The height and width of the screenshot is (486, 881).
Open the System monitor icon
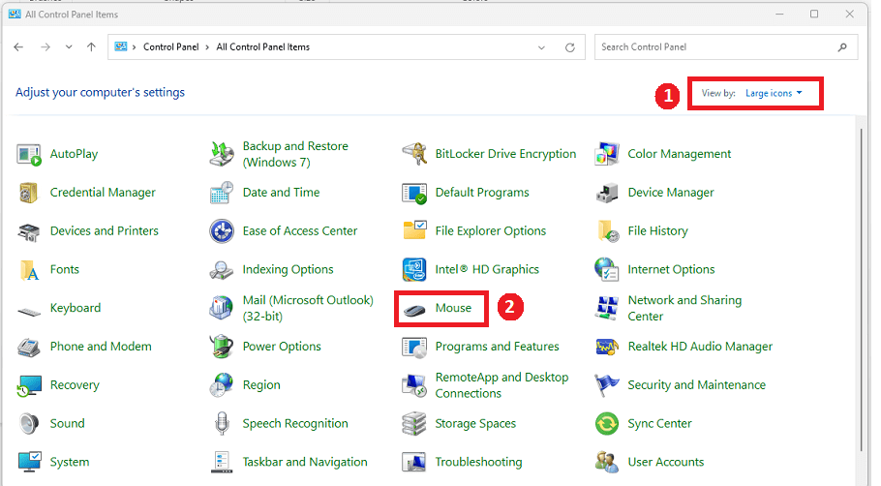click(x=29, y=463)
